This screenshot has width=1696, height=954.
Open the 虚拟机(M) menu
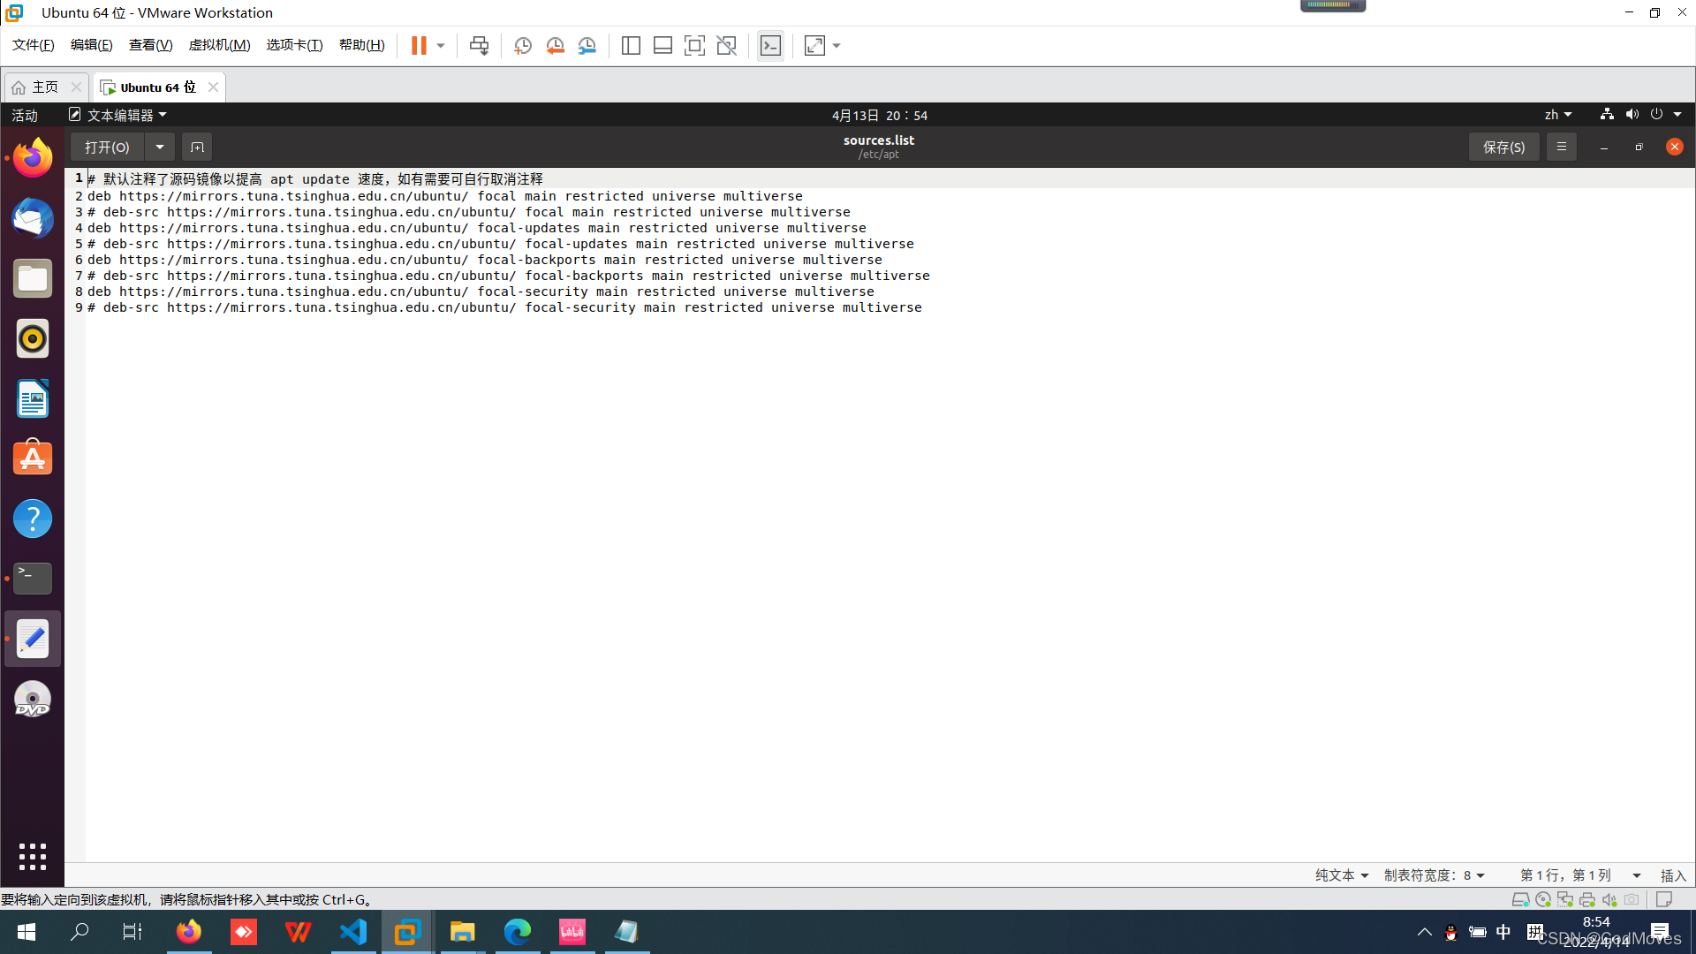click(219, 45)
